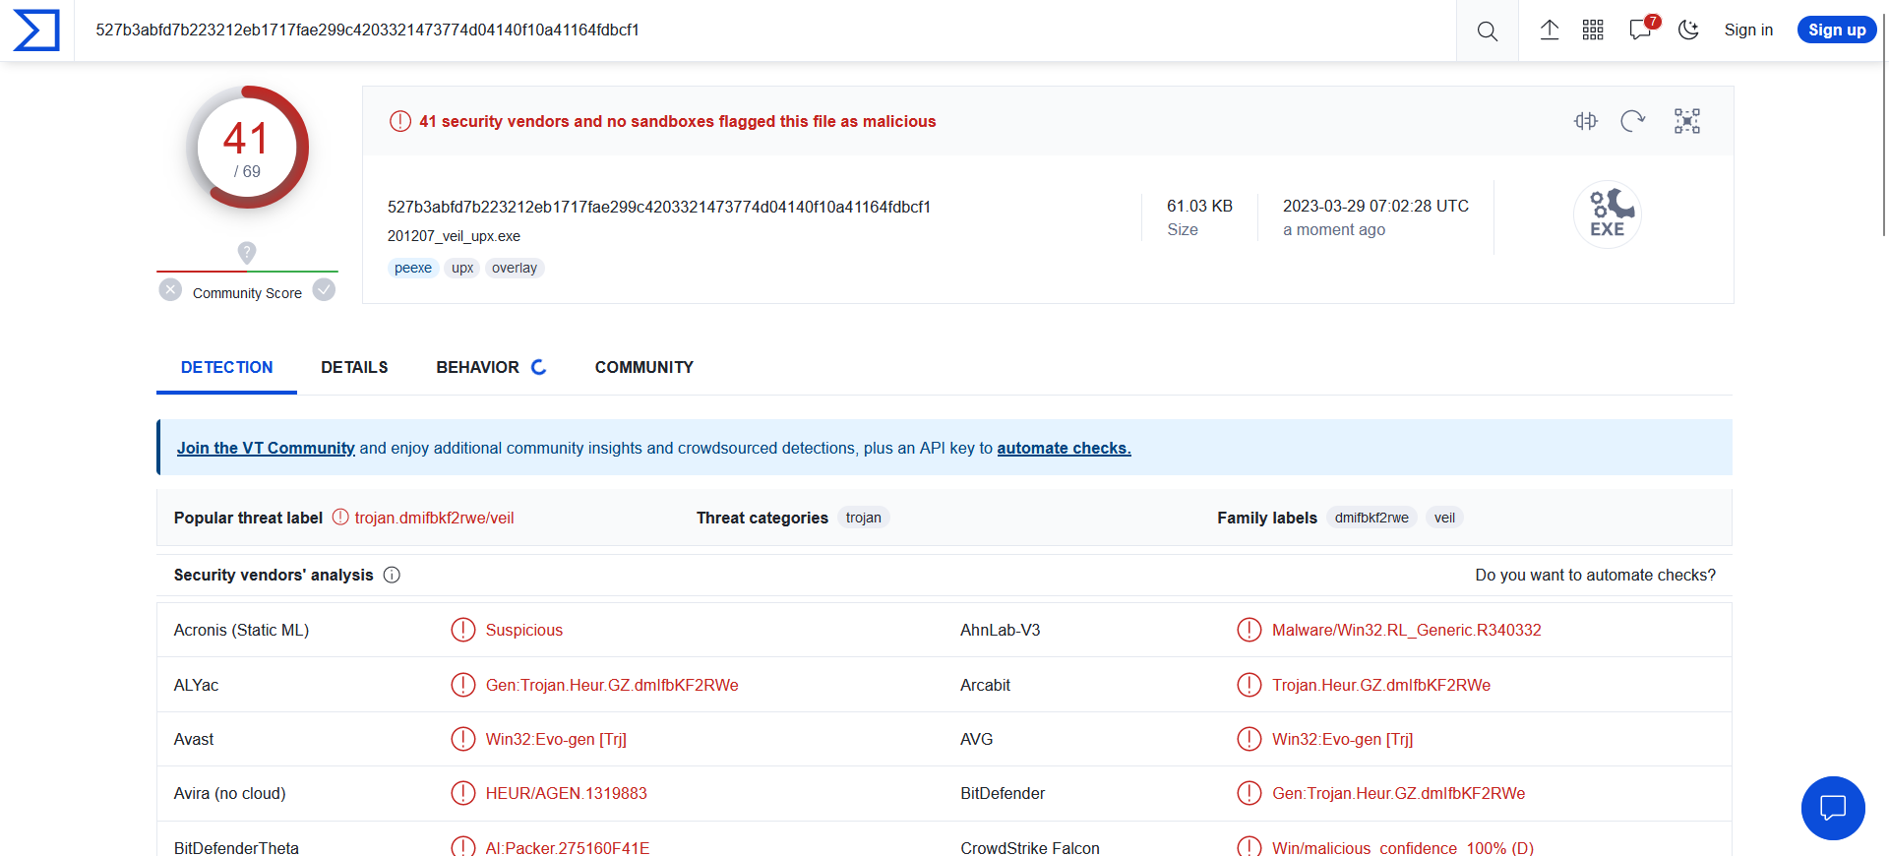This screenshot has height=856, width=1889.
Task: Click the CrowdStrike Falcon vendor name
Action: click(1030, 848)
